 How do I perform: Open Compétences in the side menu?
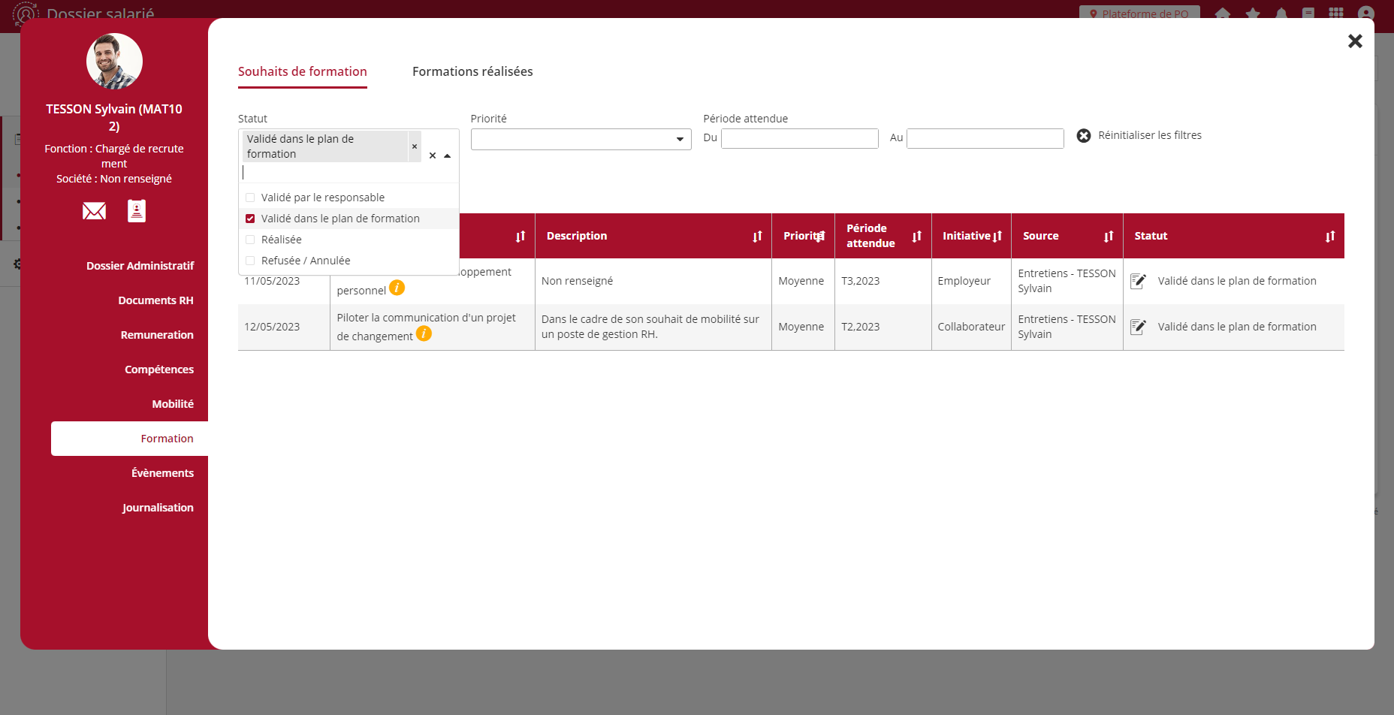tap(159, 370)
